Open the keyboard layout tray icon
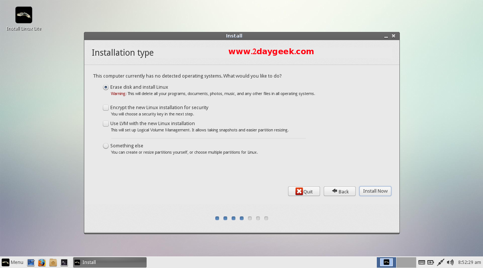The width and height of the screenshot is (483, 268). [421, 262]
